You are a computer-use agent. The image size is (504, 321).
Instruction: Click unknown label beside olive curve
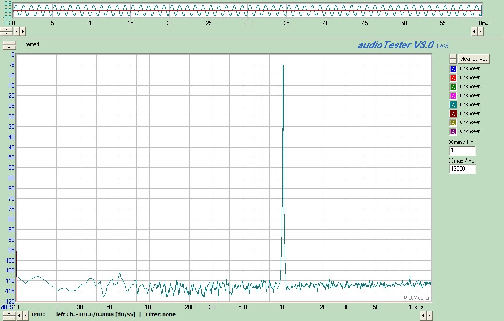[470, 122]
